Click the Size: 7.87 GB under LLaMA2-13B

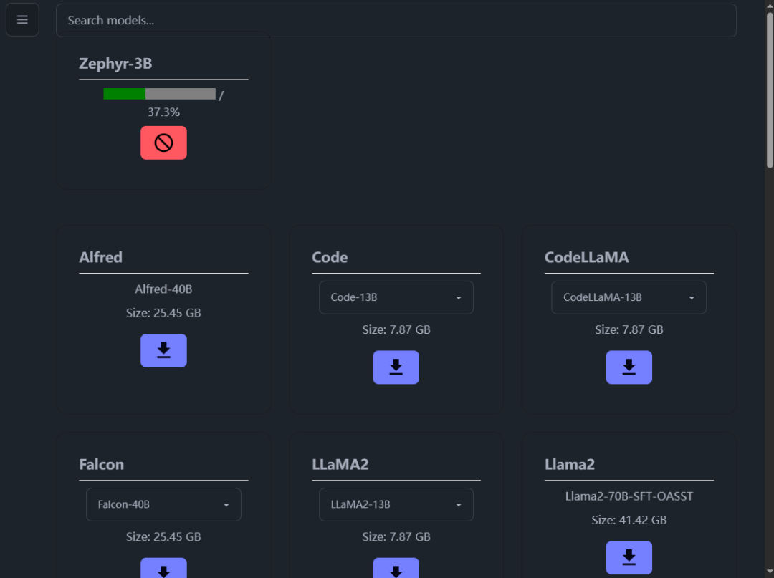click(396, 536)
